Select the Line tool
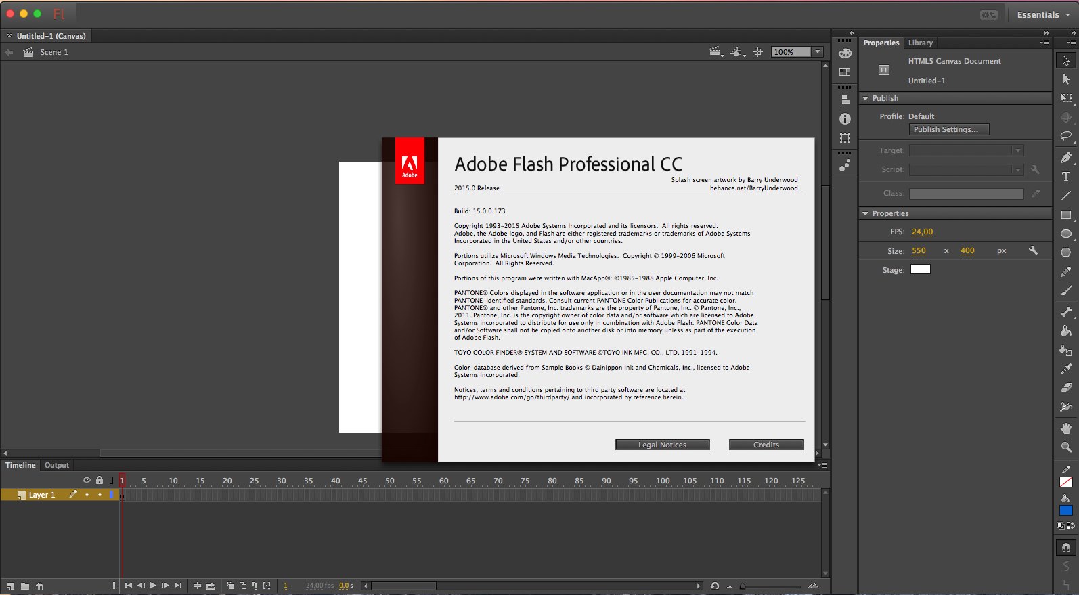Image resolution: width=1079 pixels, height=595 pixels. pyautogui.click(x=1066, y=196)
